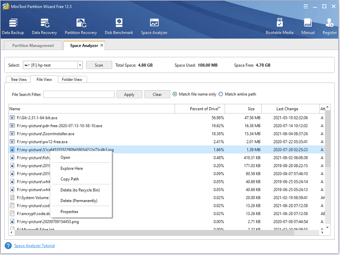The image size is (340, 255).
Task: Launch Data Recovery from the toolbar
Action: (44, 26)
